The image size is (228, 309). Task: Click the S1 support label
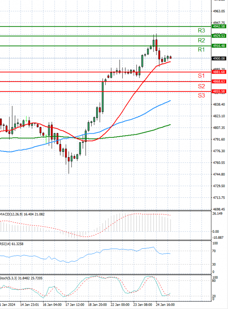point(201,76)
